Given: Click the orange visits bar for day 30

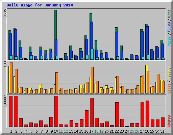Looking at the screenshot, I should (158, 84).
